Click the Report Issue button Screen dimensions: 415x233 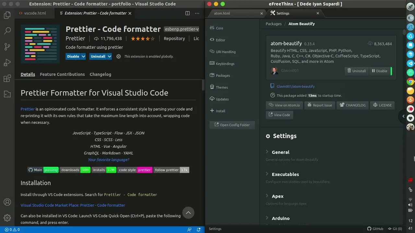point(320,105)
